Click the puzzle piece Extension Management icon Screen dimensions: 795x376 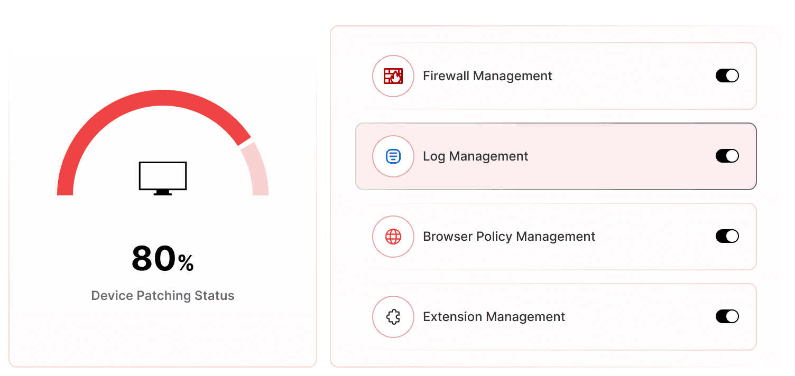pos(393,317)
